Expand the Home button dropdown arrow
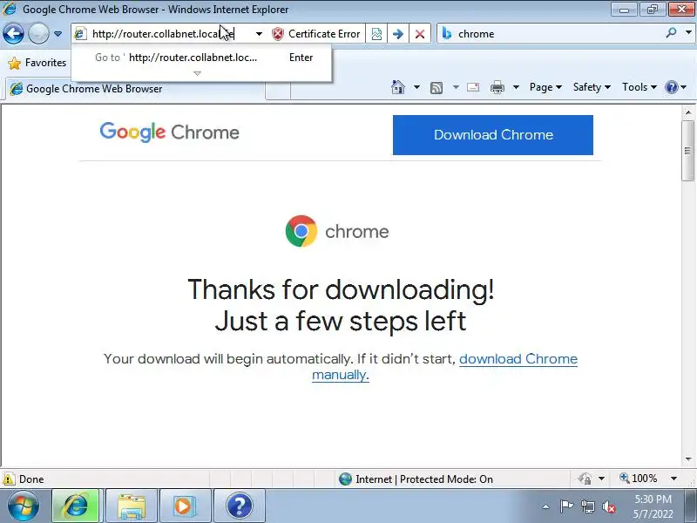The width and height of the screenshot is (697, 523). click(x=416, y=87)
